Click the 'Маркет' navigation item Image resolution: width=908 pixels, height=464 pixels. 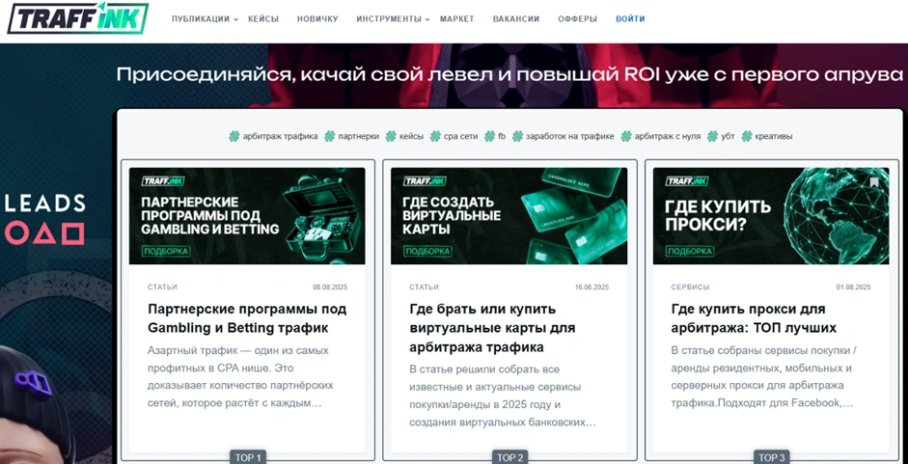click(x=456, y=19)
